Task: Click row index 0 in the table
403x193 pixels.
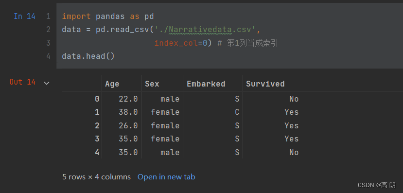Action: pyautogui.click(x=97, y=99)
